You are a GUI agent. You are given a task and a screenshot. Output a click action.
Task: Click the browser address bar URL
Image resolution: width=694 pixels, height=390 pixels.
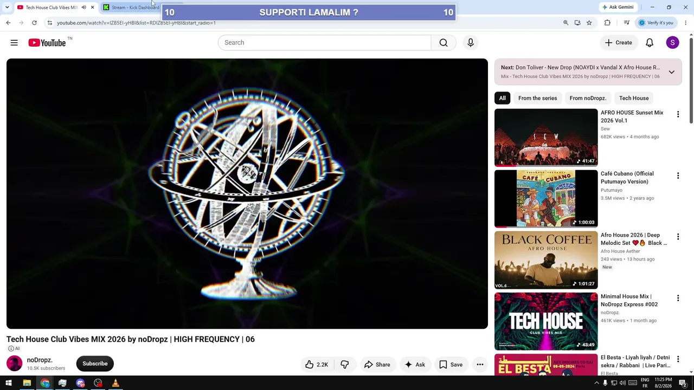point(137,23)
